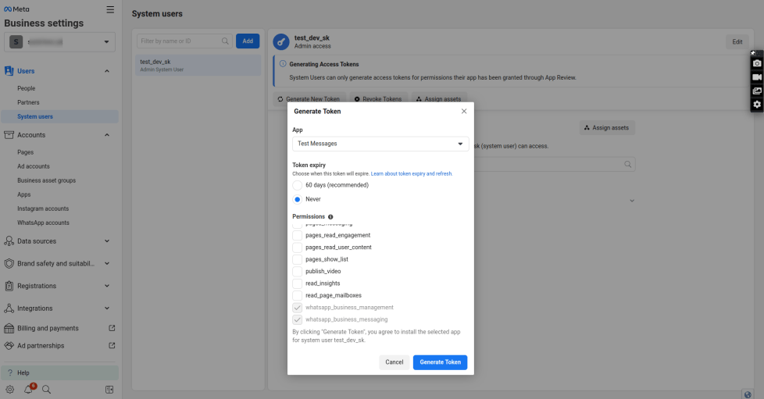Click the Integrations icon

click(x=9, y=308)
